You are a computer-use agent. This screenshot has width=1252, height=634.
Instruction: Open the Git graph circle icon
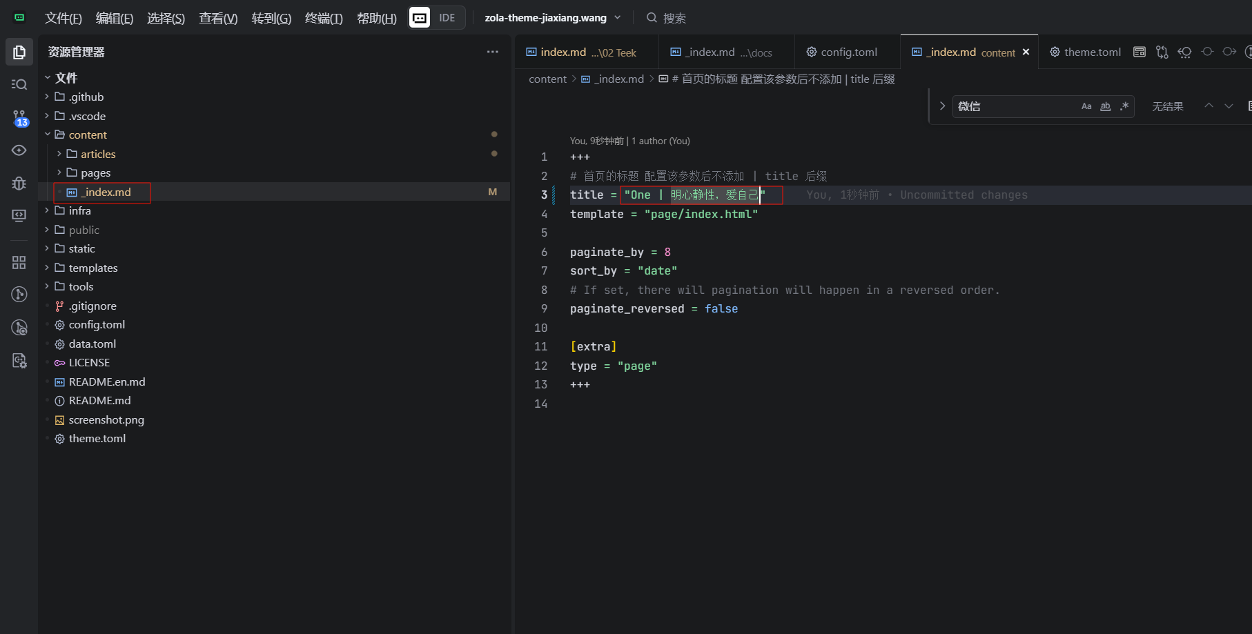pyautogui.click(x=19, y=295)
